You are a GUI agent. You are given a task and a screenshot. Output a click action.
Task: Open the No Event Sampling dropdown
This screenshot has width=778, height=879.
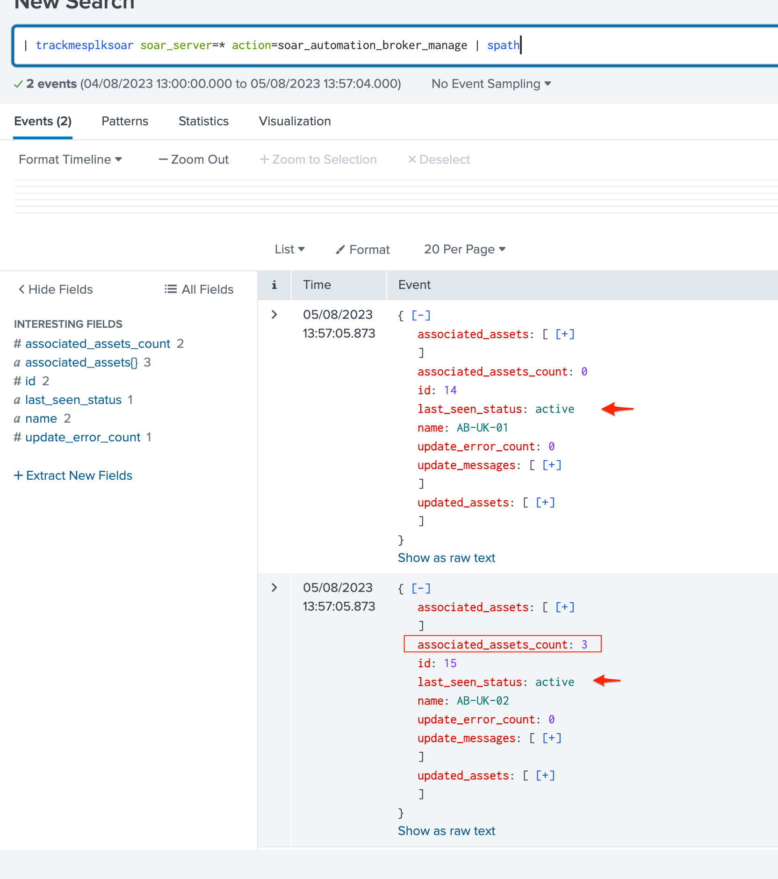coord(491,84)
